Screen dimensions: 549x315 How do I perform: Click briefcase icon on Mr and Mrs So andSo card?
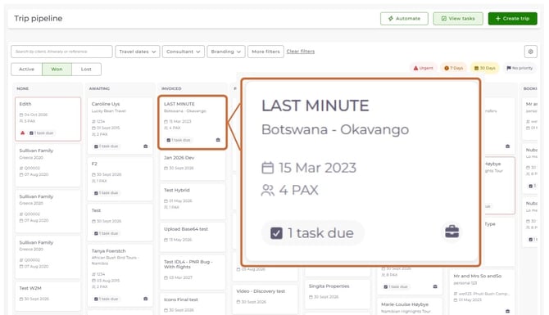coord(508,311)
